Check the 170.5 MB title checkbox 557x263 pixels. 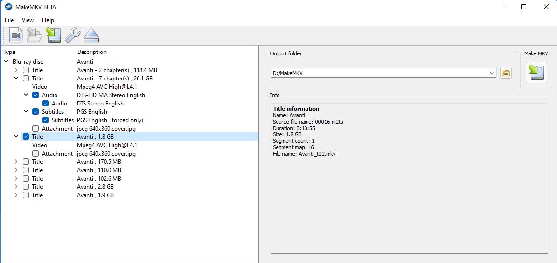(26, 162)
